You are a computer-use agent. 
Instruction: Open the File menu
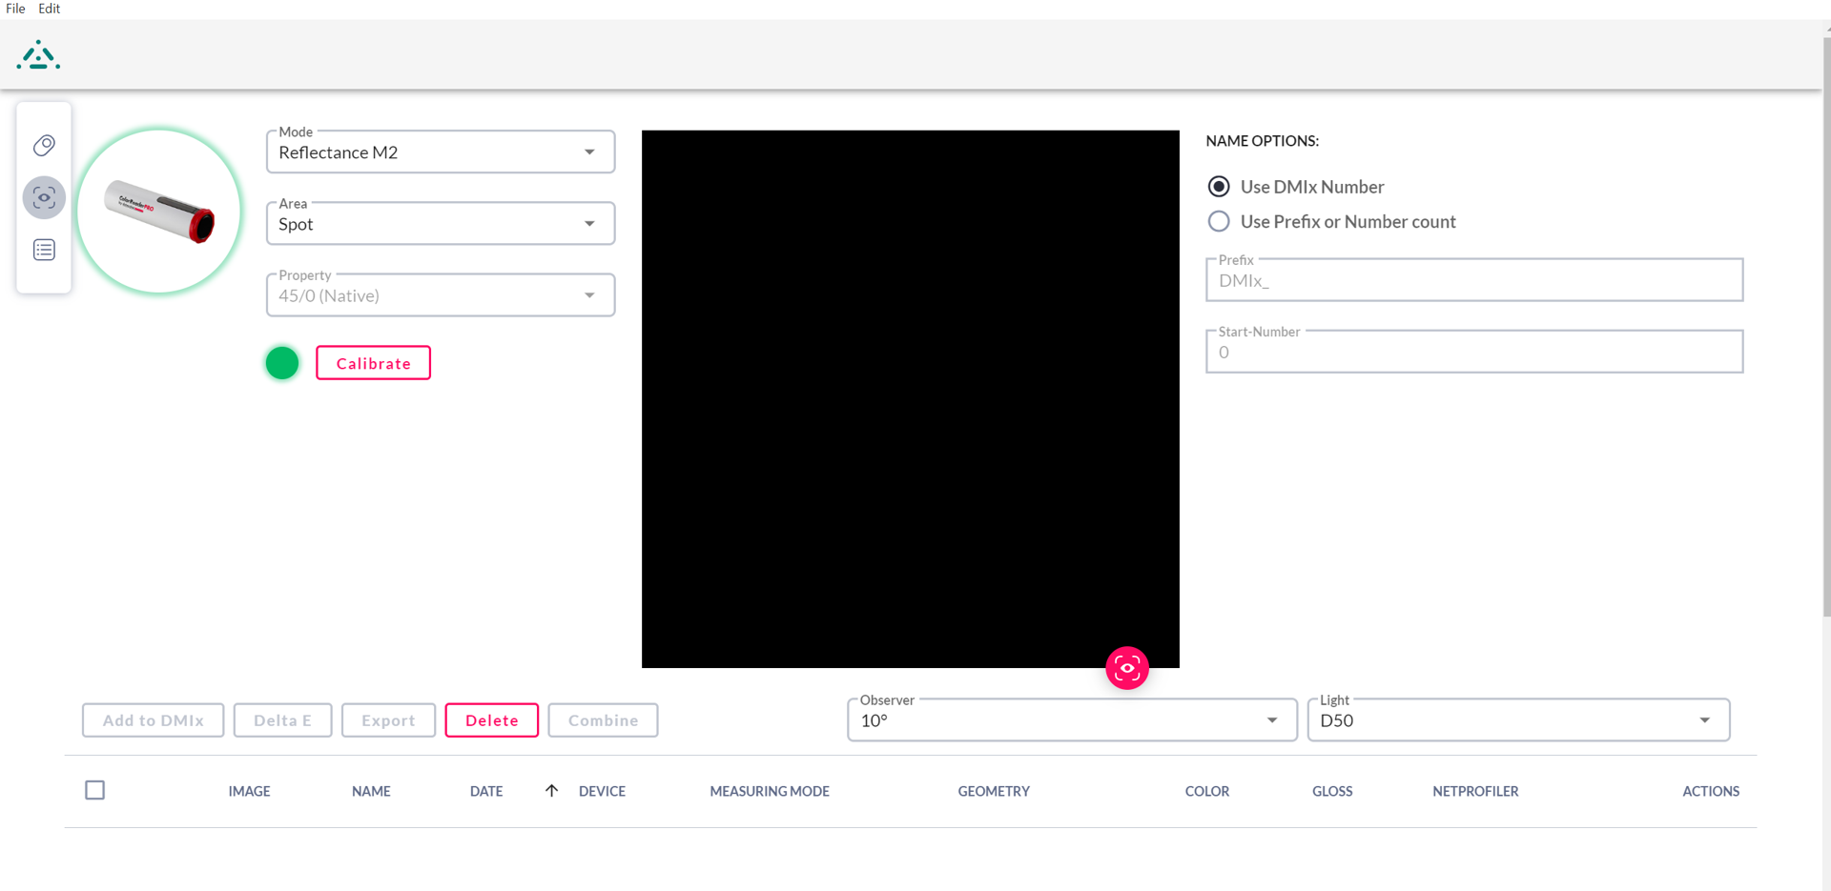15,9
